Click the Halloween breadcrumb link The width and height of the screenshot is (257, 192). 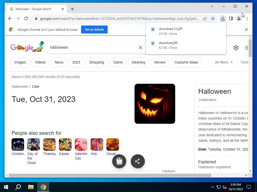(20, 86)
